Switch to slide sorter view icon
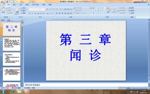This screenshot has width=150, height=94. 122,88
